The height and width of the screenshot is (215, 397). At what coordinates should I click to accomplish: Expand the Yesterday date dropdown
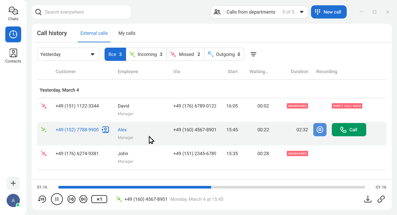tap(68, 54)
